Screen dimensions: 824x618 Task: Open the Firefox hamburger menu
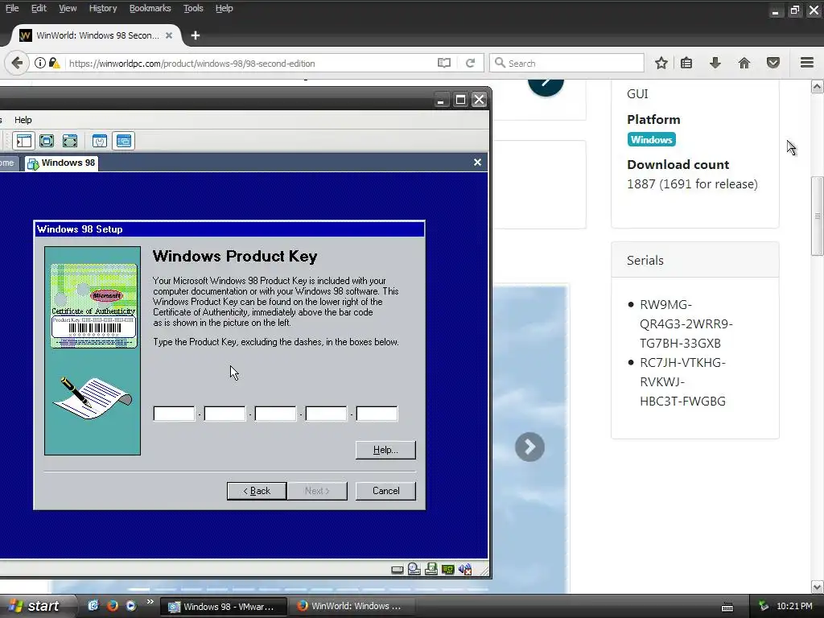[807, 63]
